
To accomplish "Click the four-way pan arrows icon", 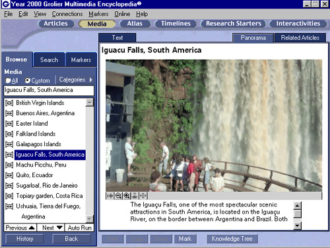I will pyautogui.click(x=143, y=196).
